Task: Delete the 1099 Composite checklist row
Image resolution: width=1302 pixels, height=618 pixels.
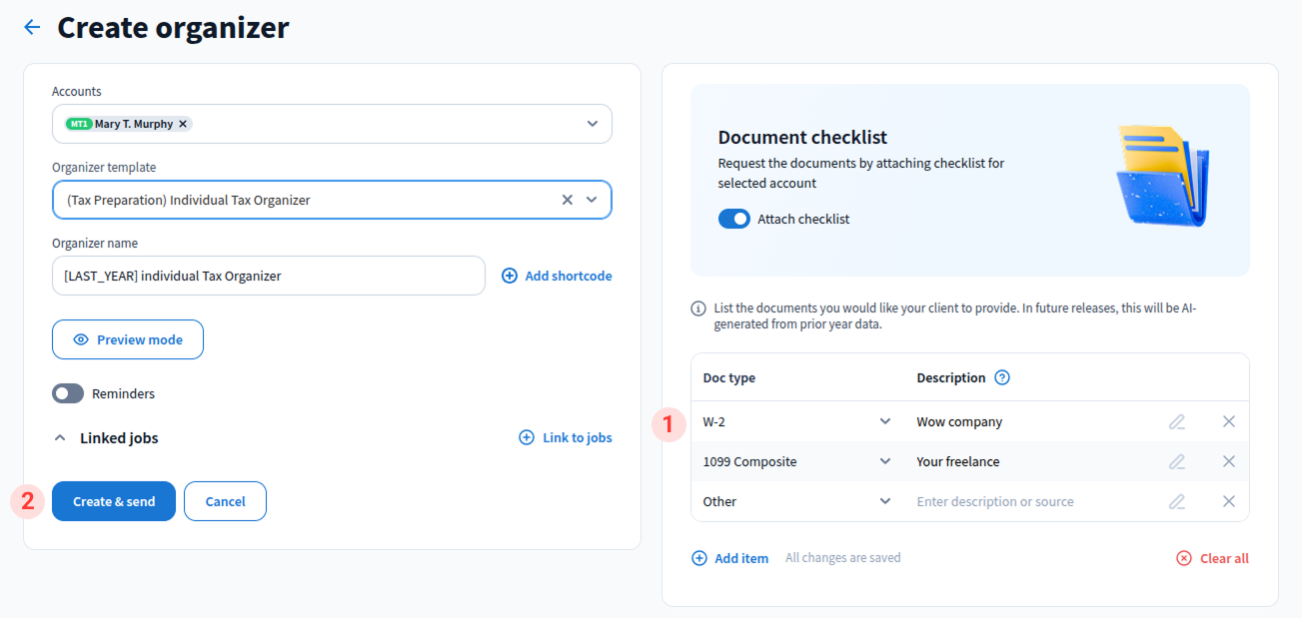Action: pyautogui.click(x=1228, y=461)
